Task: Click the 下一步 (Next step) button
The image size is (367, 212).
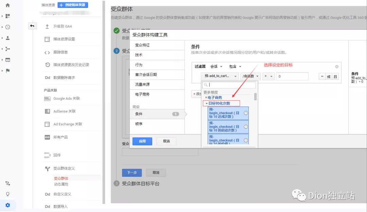Action: pyautogui.click(x=132, y=172)
